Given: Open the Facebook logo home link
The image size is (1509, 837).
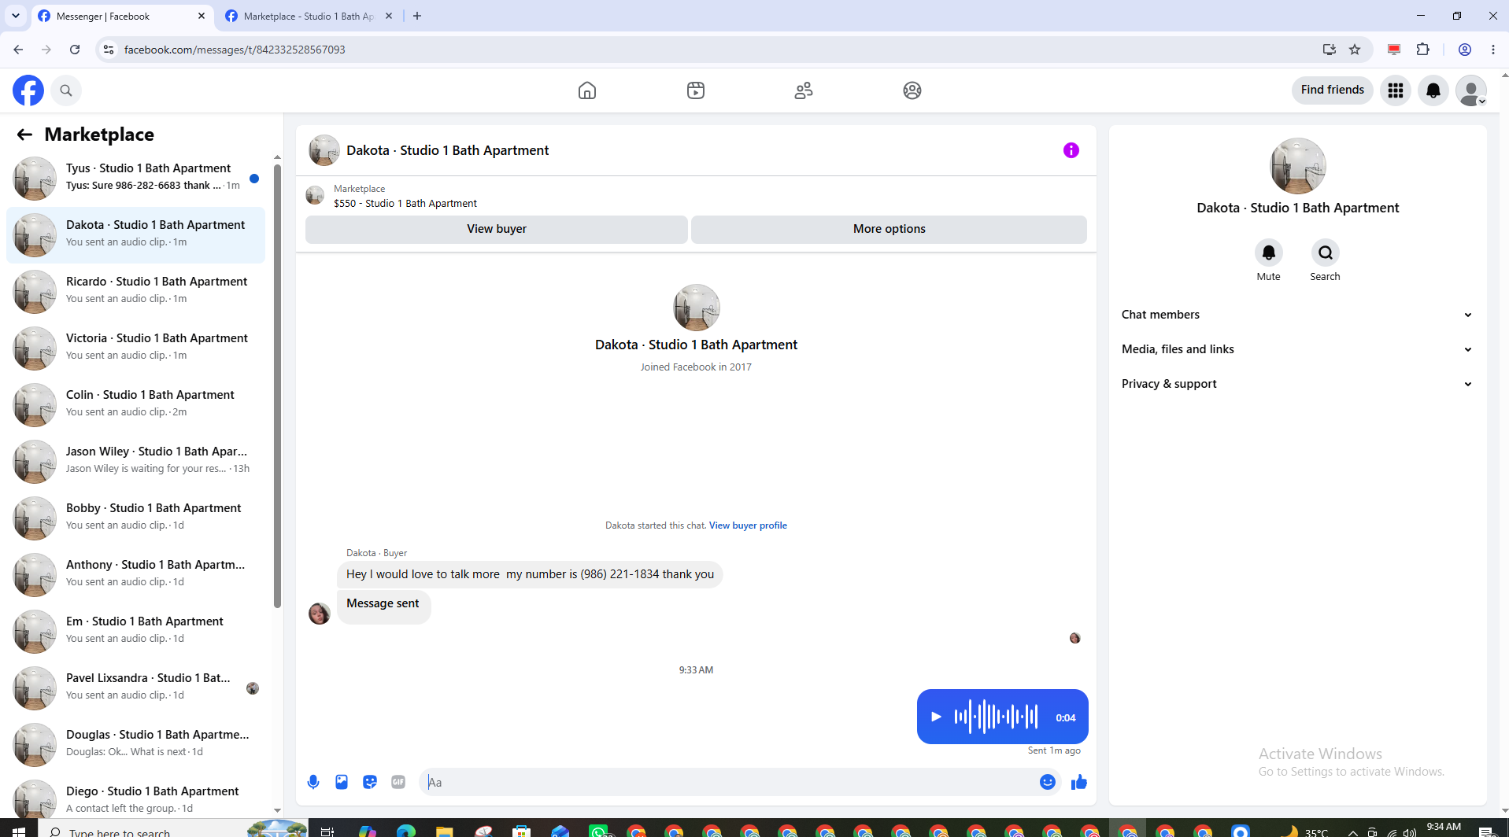Looking at the screenshot, I should pos(28,90).
